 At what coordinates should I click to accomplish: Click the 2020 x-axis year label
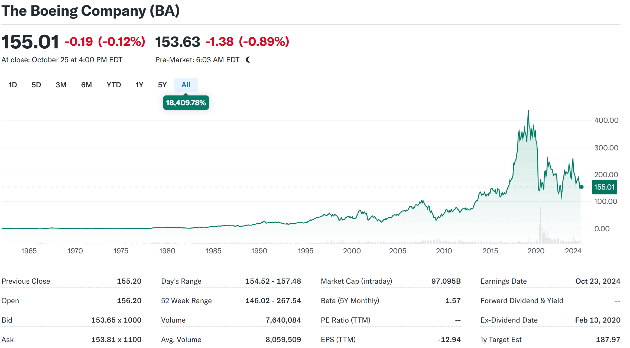pyautogui.click(x=536, y=251)
